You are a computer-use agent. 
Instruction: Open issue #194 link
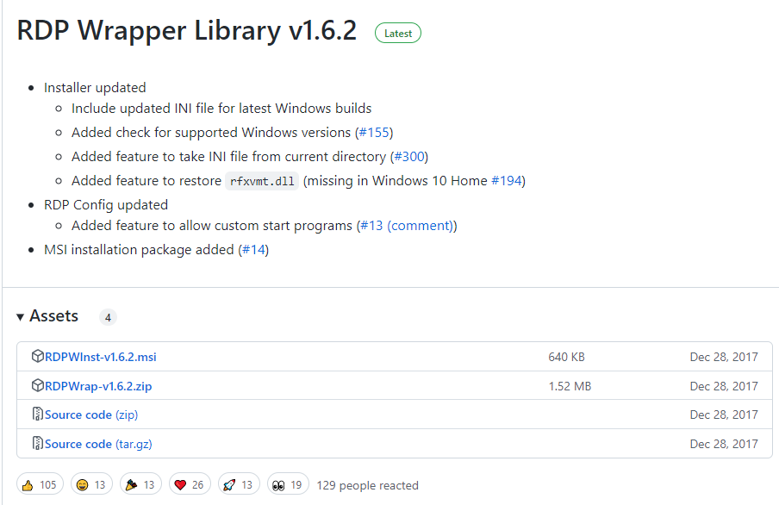[x=506, y=180]
